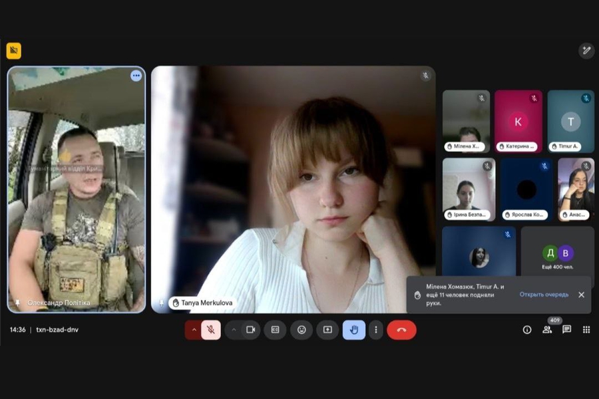Open the chat messages icon
599x399 pixels.
566,330
